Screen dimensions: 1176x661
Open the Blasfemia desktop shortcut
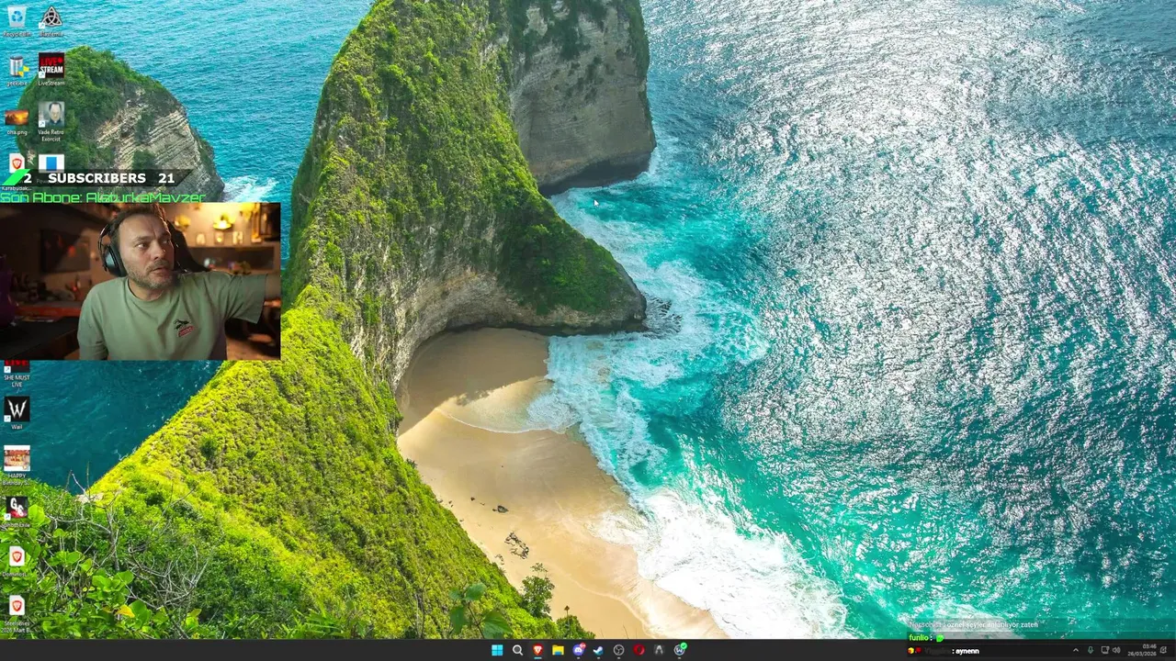(51, 21)
